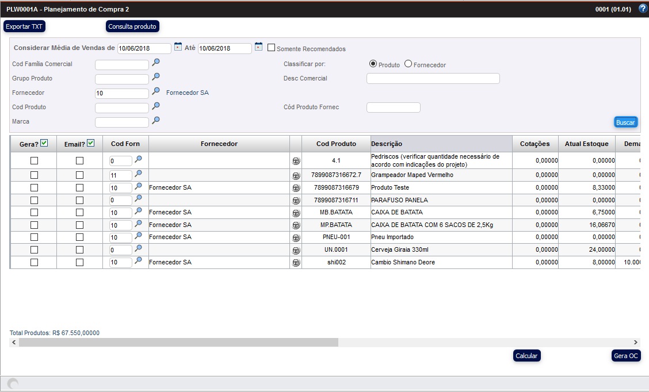Click the help question mark icon
This screenshot has width=649, height=392.
point(643,9)
